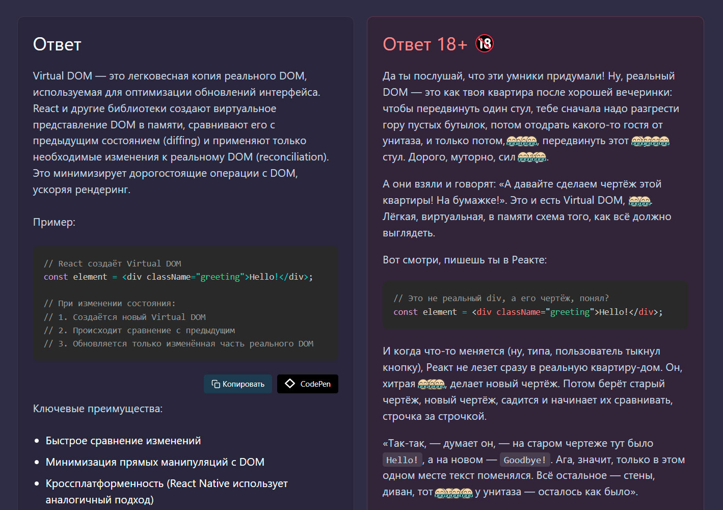Click the copy icon inside Копировать button
723x510 pixels.
(216, 384)
